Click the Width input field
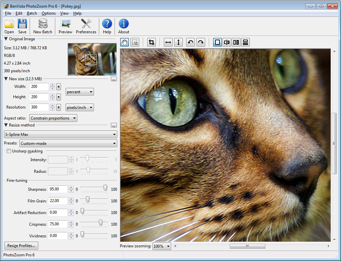 click(39, 87)
